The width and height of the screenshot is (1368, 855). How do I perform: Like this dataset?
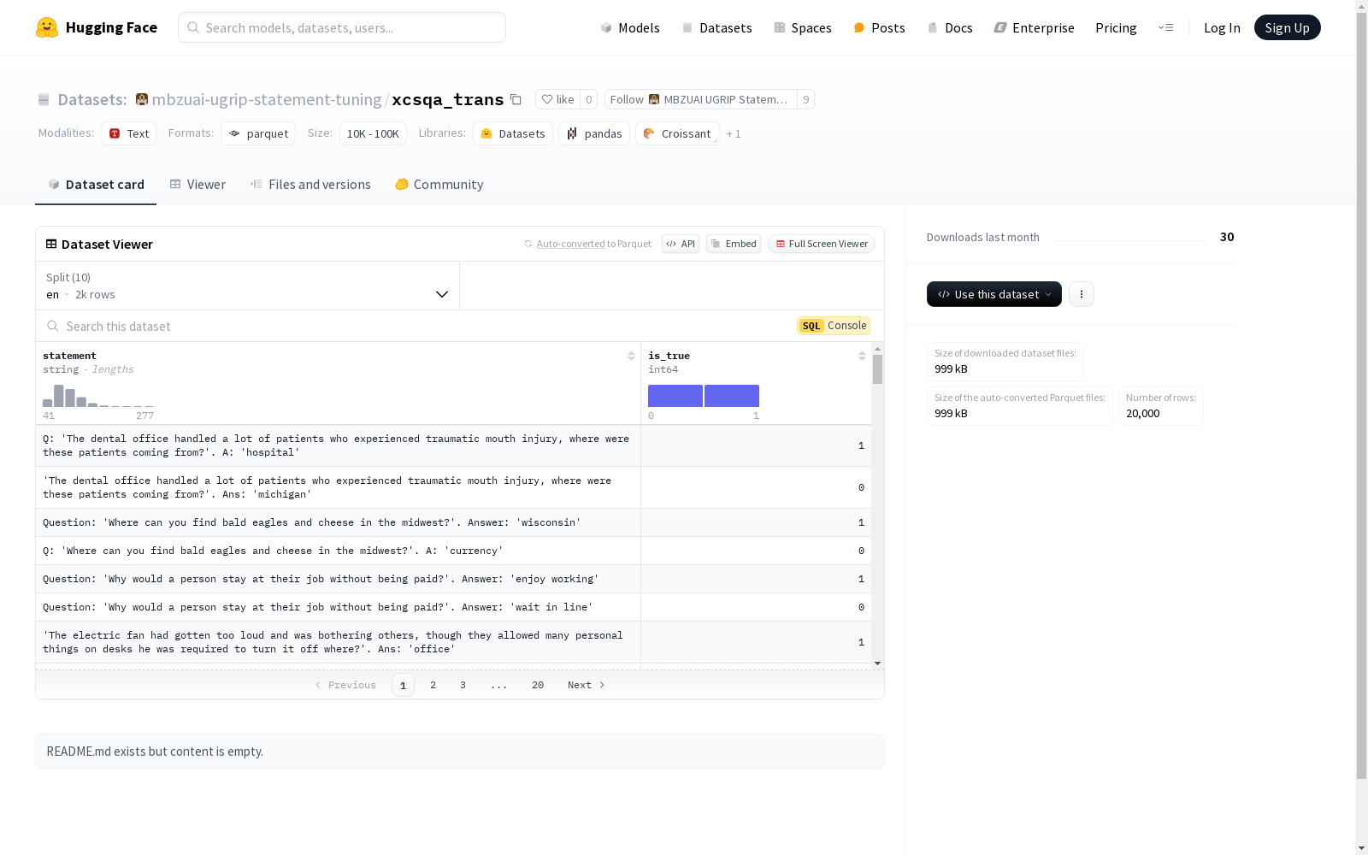[557, 99]
